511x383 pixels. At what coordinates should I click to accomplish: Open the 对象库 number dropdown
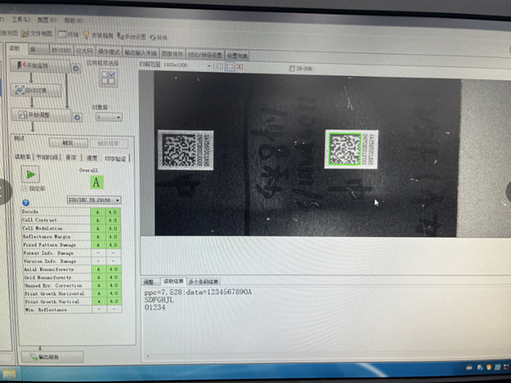109,117
